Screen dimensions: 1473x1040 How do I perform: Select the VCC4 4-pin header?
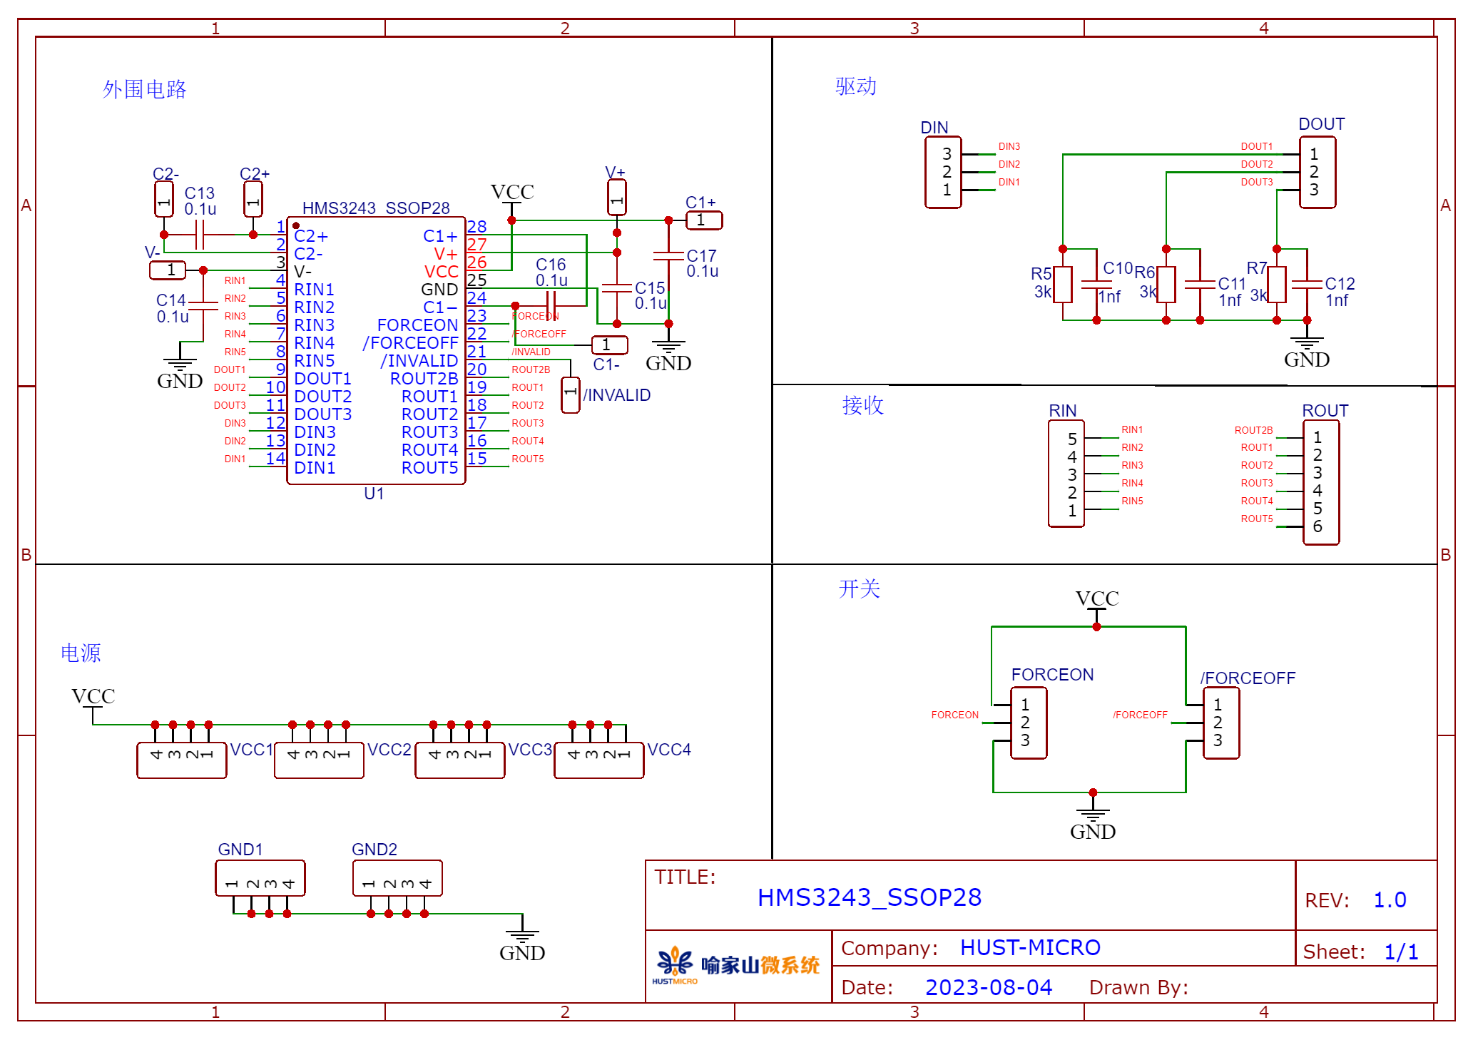[x=599, y=760]
